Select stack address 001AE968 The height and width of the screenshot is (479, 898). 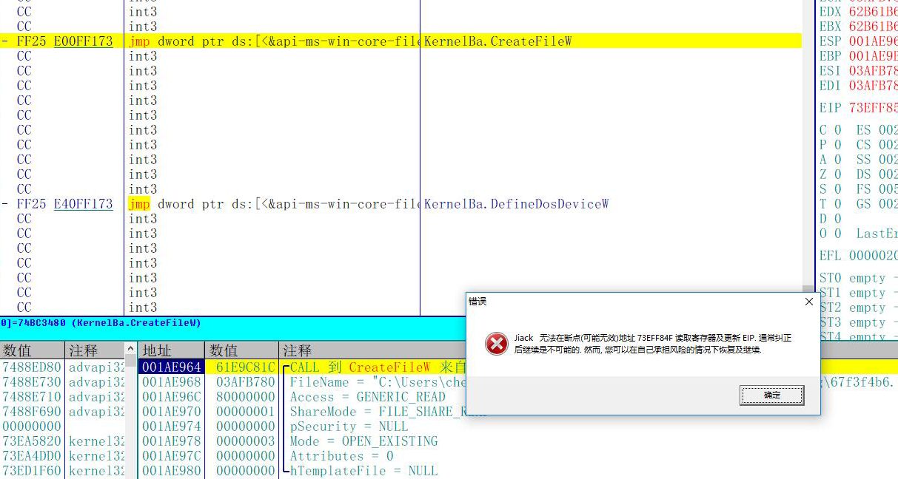[x=171, y=382]
